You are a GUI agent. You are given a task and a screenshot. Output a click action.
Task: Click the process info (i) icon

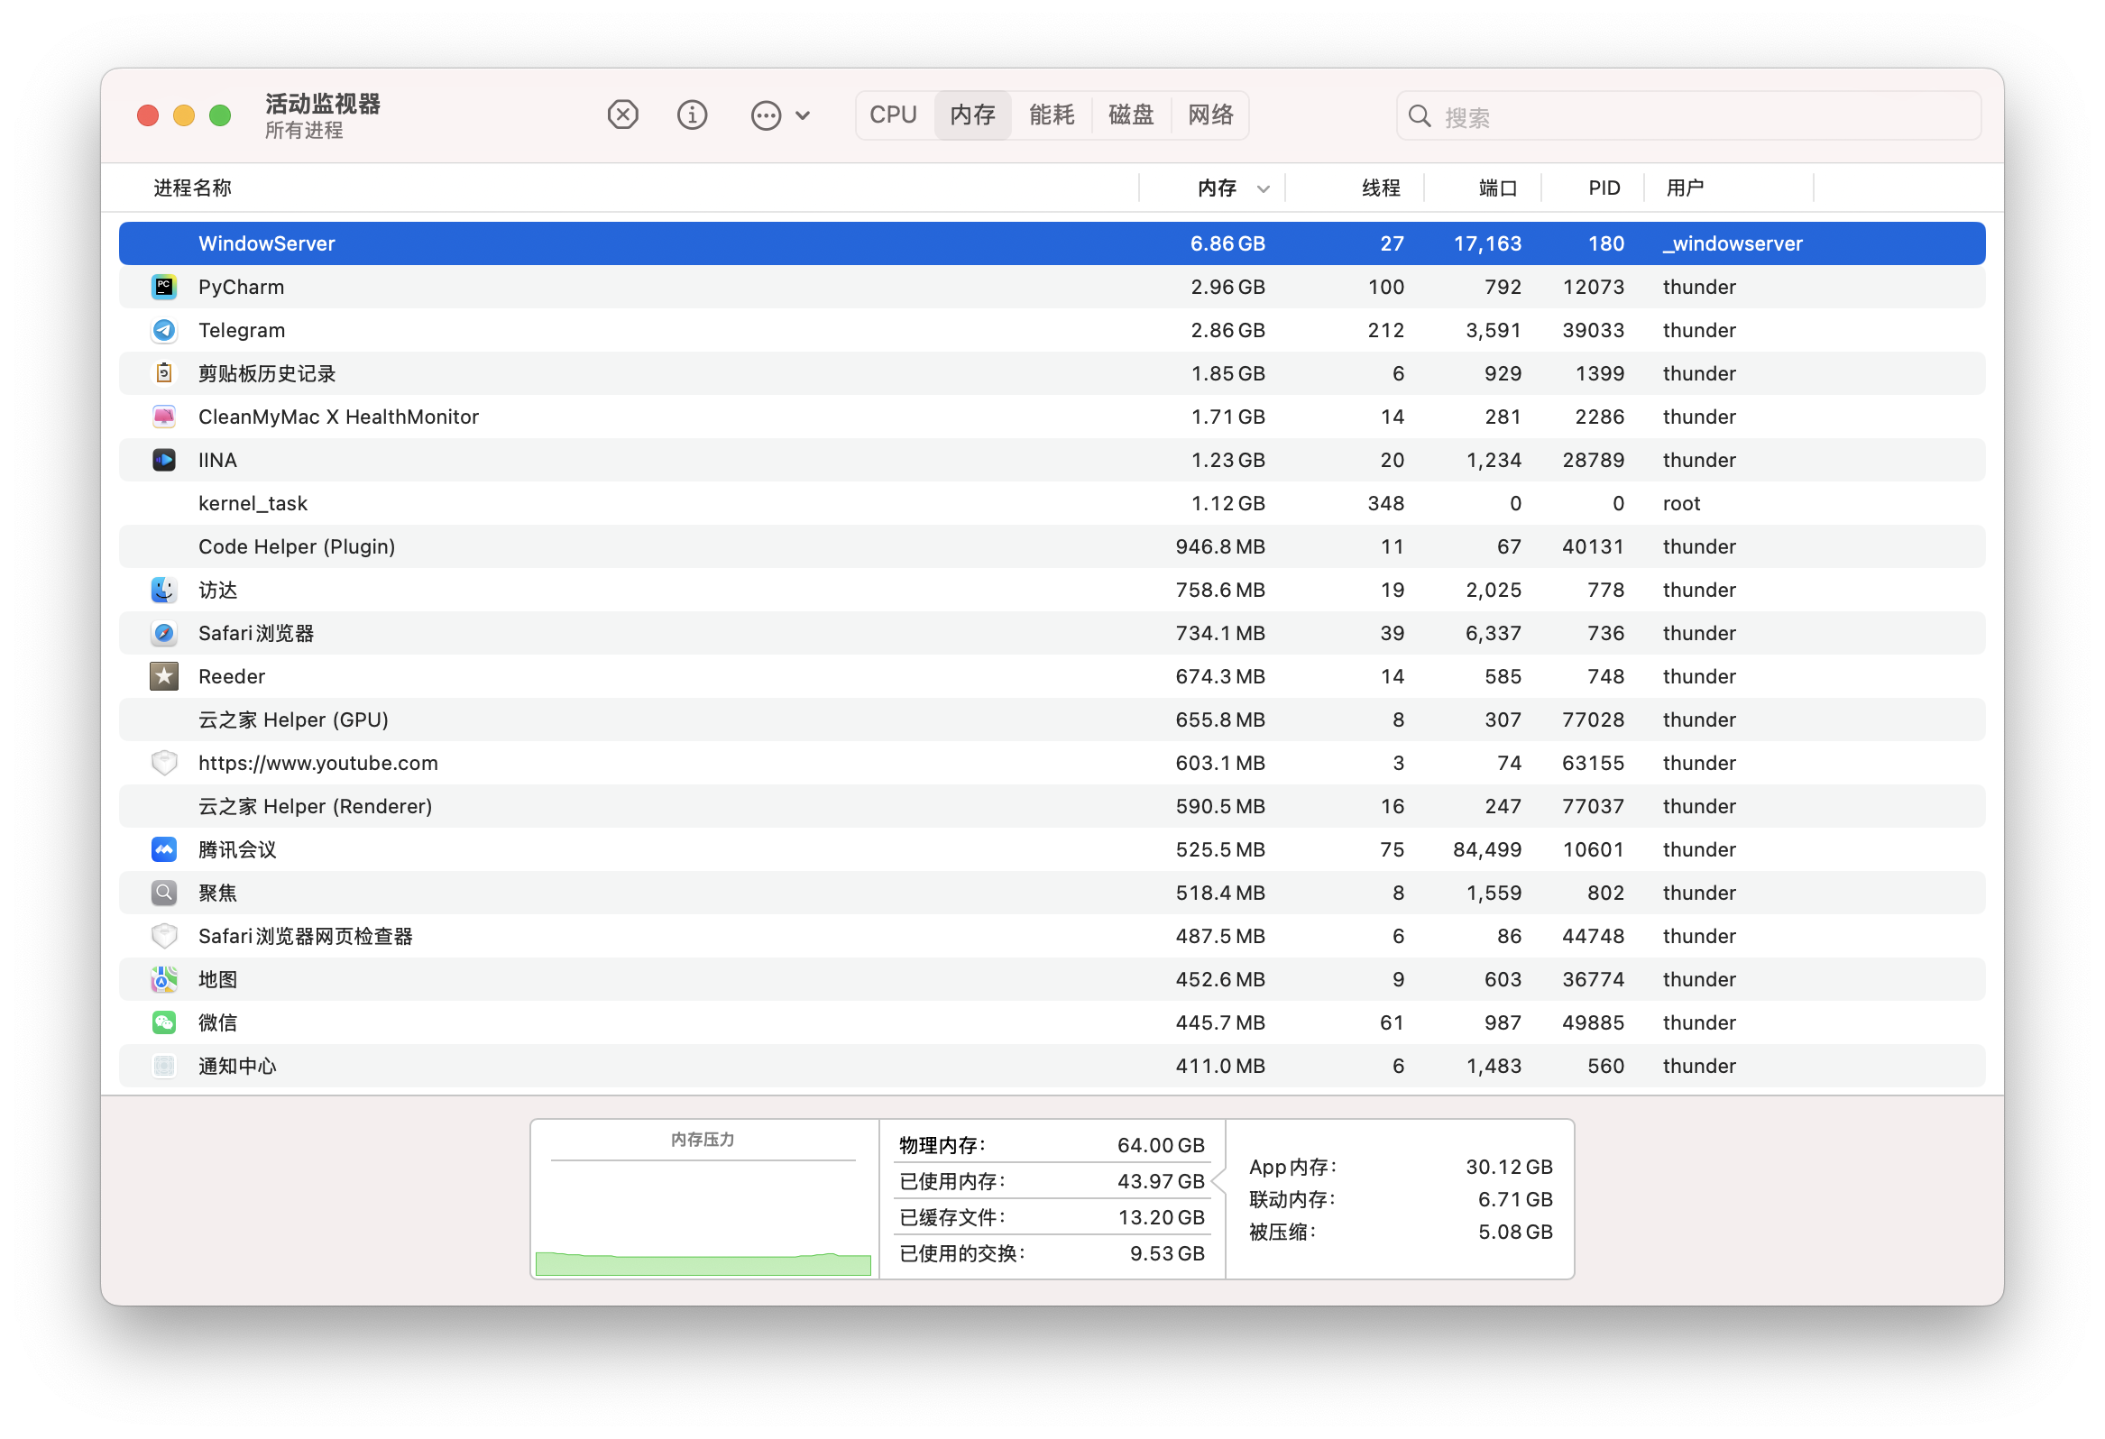coord(692,115)
